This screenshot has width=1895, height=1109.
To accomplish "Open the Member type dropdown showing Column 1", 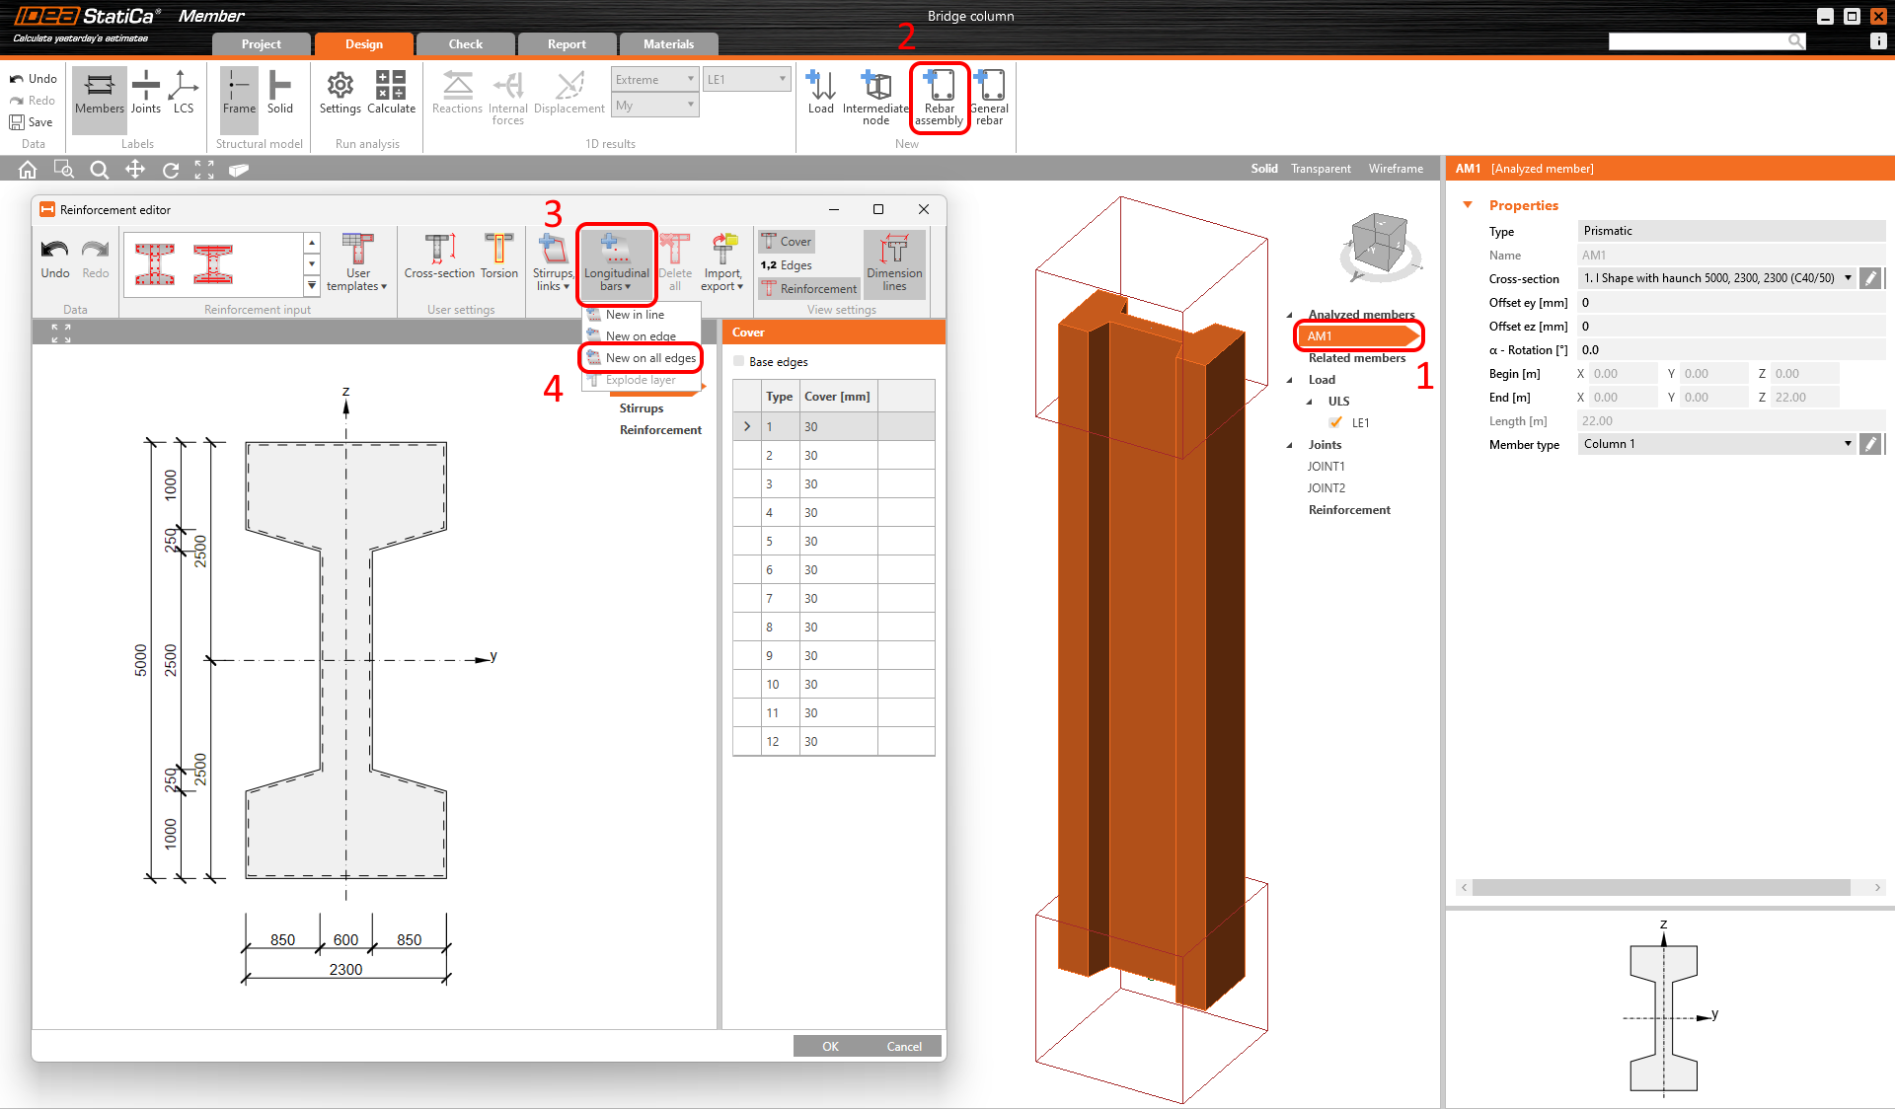I will 1848,443.
